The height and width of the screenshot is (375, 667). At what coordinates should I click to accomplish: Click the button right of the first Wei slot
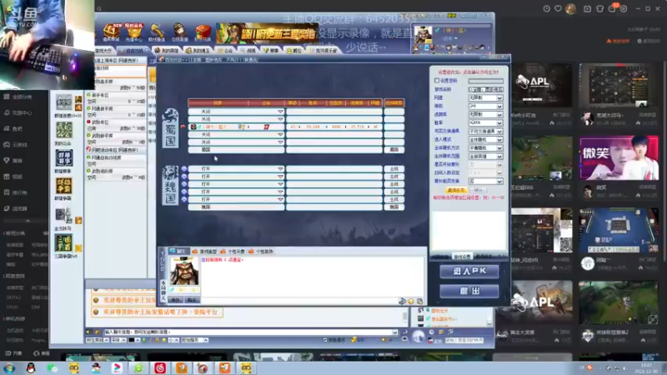(394, 169)
